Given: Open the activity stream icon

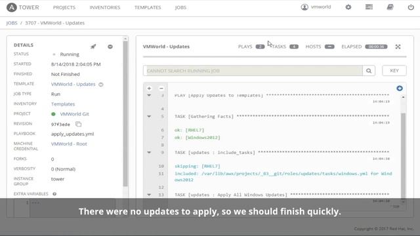Looking at the screenshot, I should [369, 7].
